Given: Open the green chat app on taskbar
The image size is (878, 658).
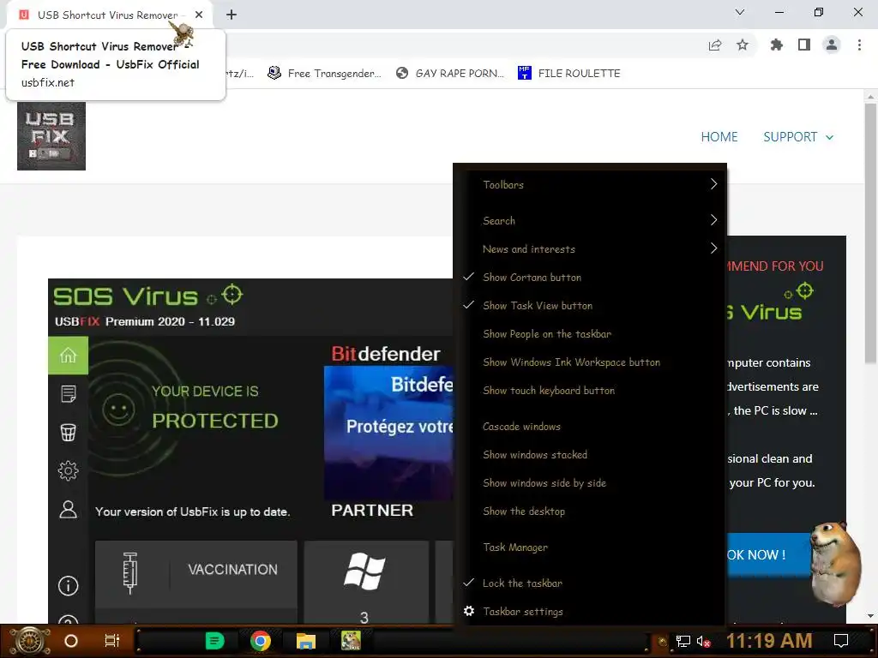Looking at the screenshot, I should (x=214, y=641).
